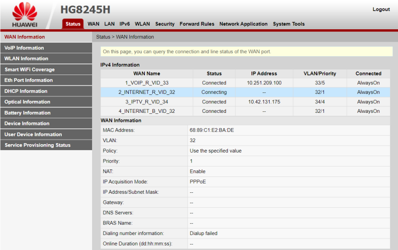Image resolution: width=398 pixels, height=250 pixels.
Task: Click the PPPoE acquisition mode value
Action: click(x=198, y=182)
